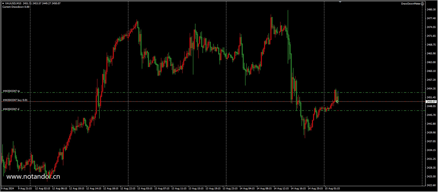Click the 2460.10 price axis label
The image size is (438, 192).
click(431, 71)
